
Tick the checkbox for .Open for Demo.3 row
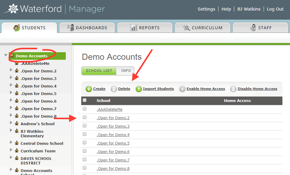pyautogui.click(x=85, y=126)
